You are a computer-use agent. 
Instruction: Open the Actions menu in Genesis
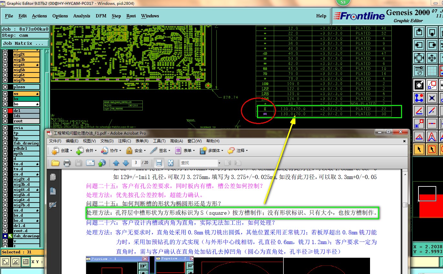click(39, 16)
